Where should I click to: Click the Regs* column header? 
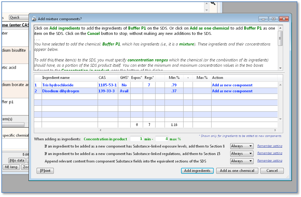149,78
